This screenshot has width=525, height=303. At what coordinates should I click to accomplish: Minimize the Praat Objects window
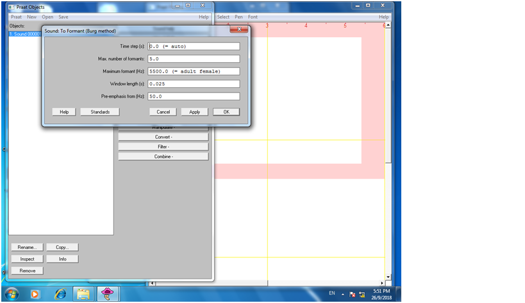[x=178, y=6]
